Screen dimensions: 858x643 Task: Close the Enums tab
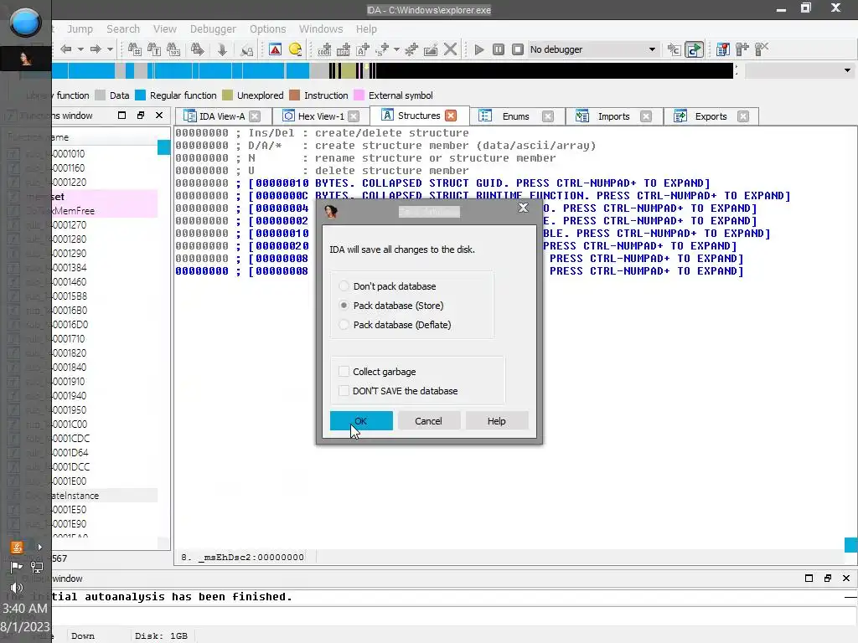click(x=548, y=116)
